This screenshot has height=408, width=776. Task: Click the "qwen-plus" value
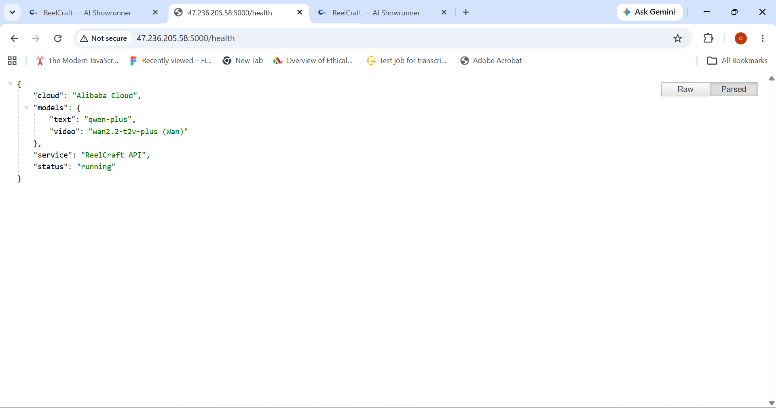pos(108,120)
